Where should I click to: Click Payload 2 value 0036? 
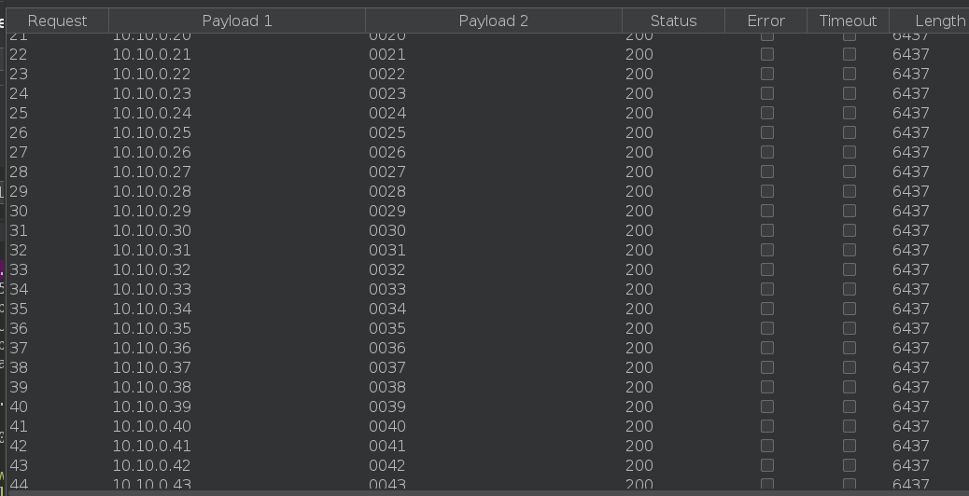(x=386, y=348)
